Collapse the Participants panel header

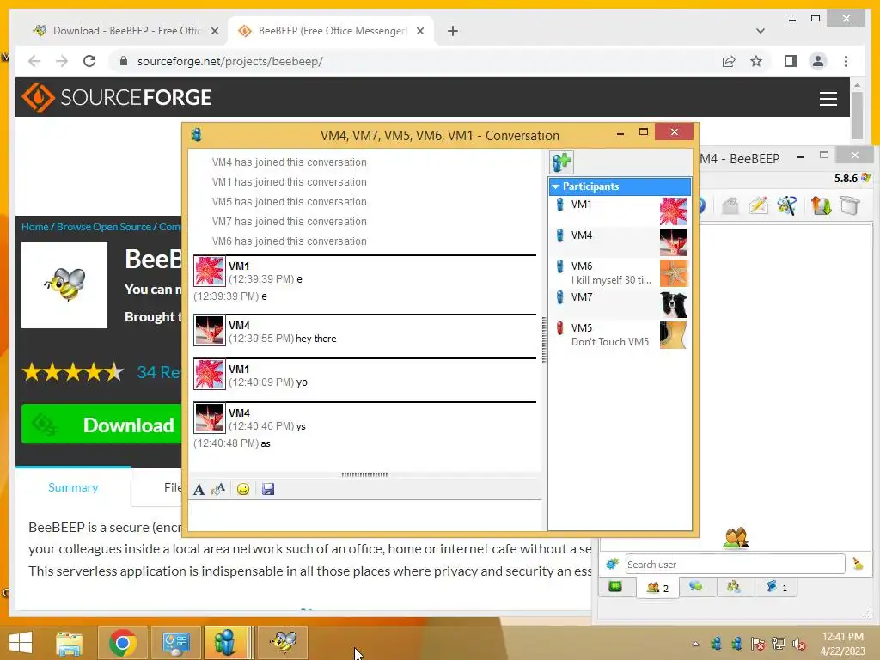pyautogui.click(x=620, y=186)
